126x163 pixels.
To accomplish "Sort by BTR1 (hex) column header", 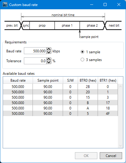I will pos(108,80).
